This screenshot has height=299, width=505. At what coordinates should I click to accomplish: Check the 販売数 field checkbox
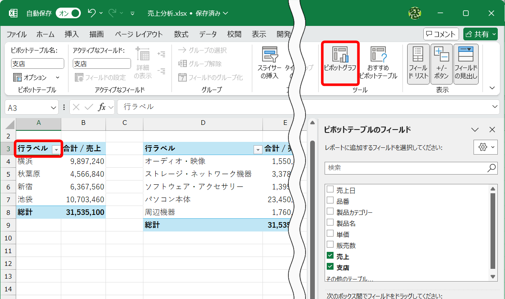(x=330, y=244)
